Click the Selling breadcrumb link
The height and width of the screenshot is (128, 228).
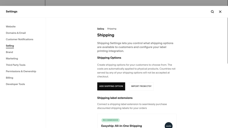[x=101, y=29]
